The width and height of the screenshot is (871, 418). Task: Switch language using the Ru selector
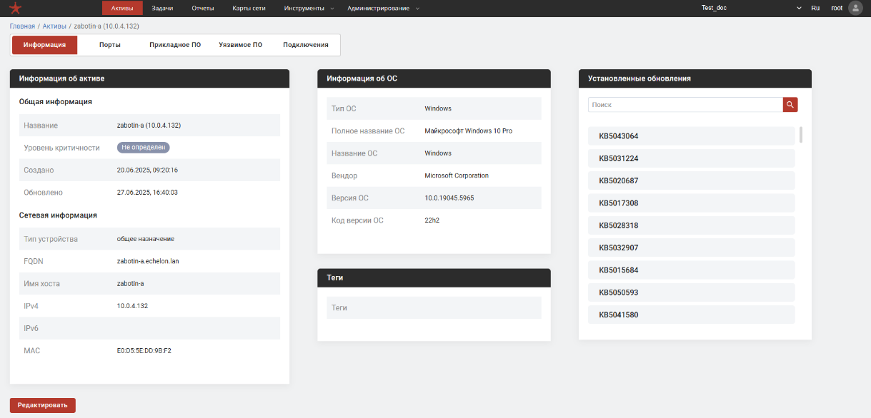[815, 8]
